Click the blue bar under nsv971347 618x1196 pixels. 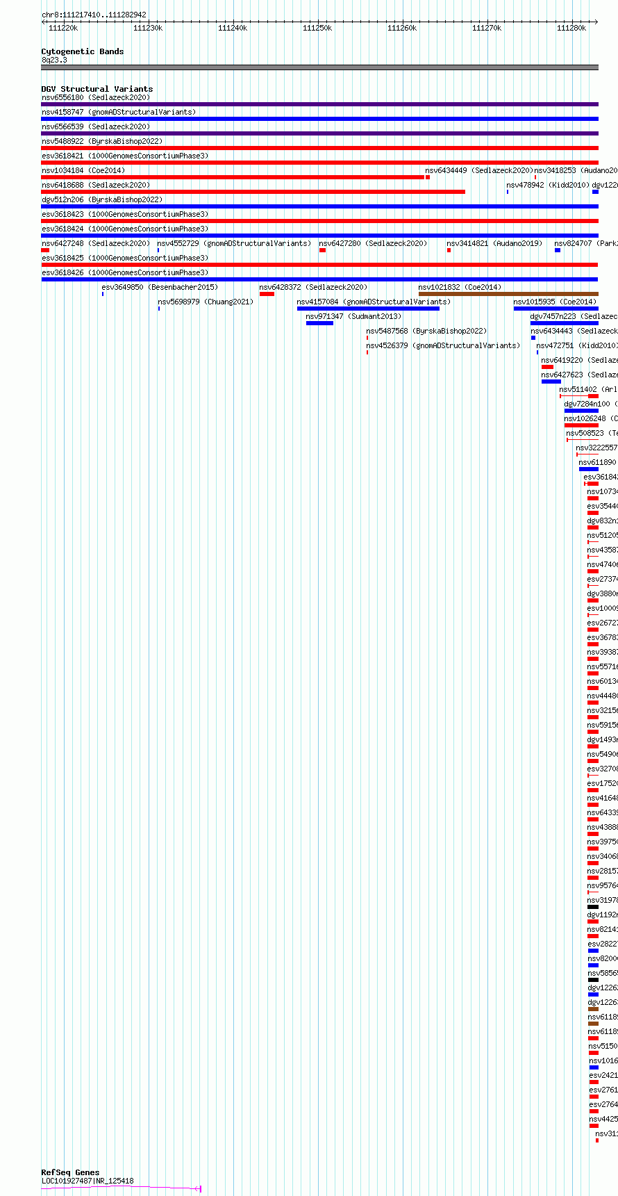319,323
